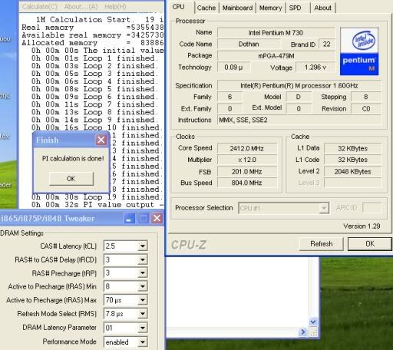Click the Level 2 cache value 2048 KBytes
The height and width of the screenshot is (350, 393).
point(352,171)
